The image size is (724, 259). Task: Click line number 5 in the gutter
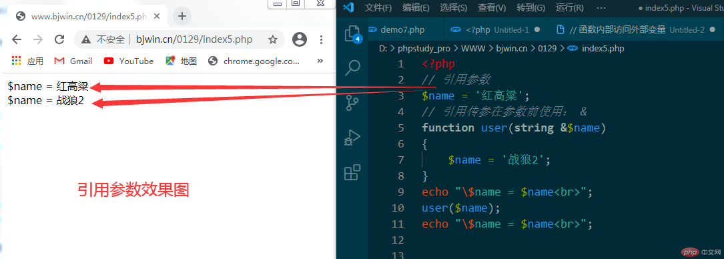click(400, 128)
